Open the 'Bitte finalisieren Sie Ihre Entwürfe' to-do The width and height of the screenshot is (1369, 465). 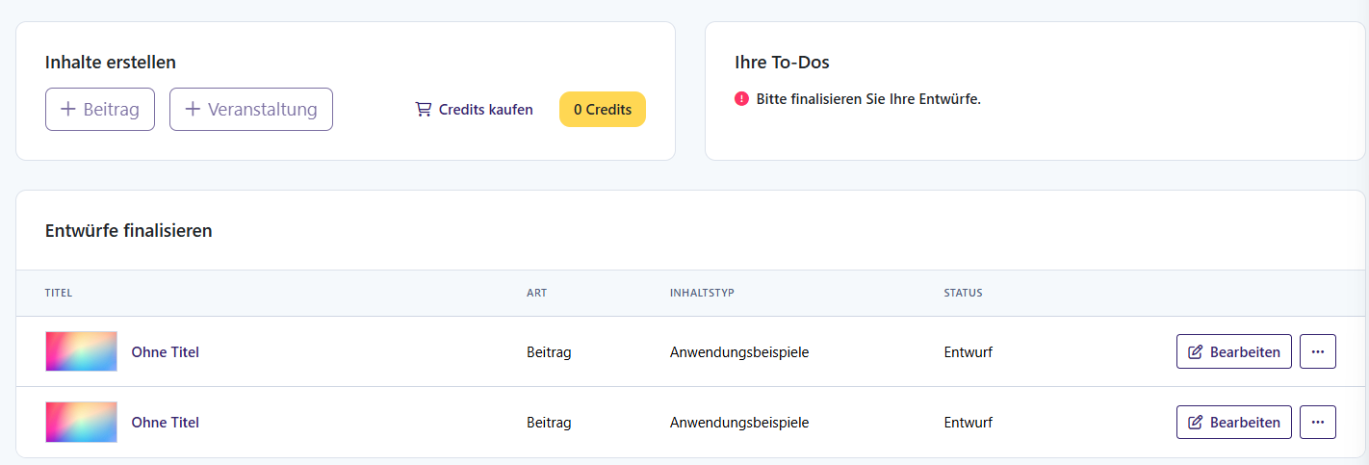(867, 99)
